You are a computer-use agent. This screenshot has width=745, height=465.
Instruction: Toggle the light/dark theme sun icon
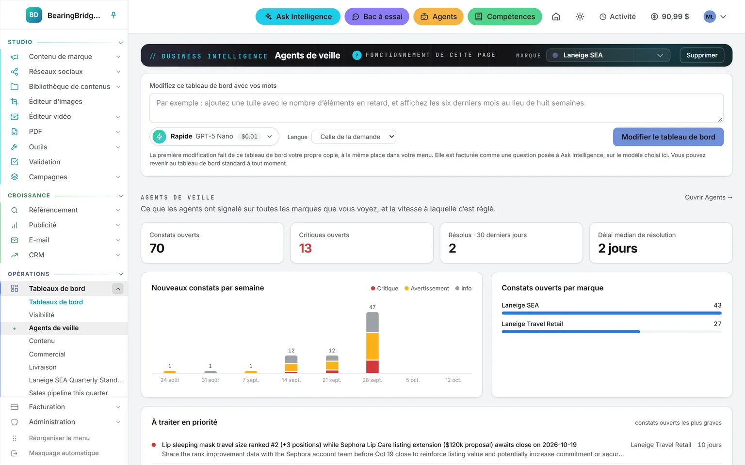pyautogui.click(x=580, y=16)
